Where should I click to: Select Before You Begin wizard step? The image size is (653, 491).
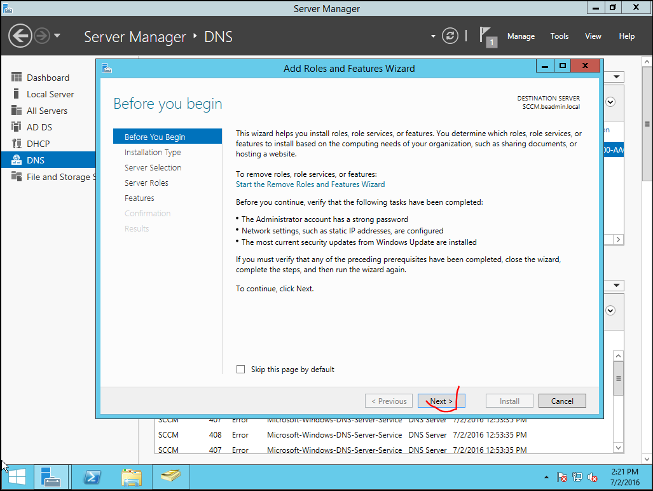pos(167,137)
